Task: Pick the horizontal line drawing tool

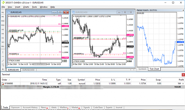Action: click(x=3, y=56)
